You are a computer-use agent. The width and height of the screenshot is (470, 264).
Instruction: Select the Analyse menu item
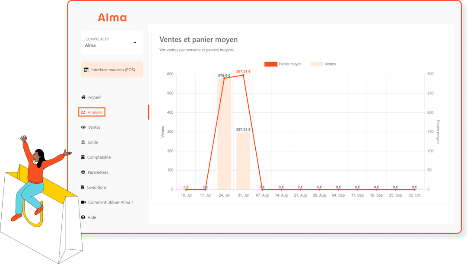tap(92, 112)
